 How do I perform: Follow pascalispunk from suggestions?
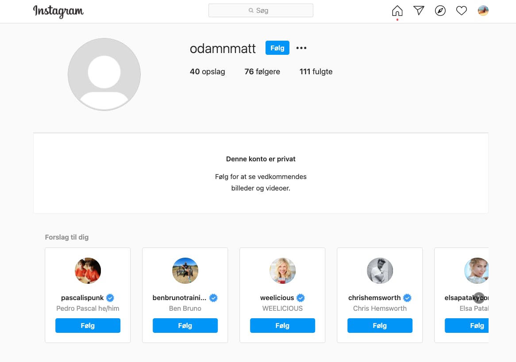[x=88, y=326]
